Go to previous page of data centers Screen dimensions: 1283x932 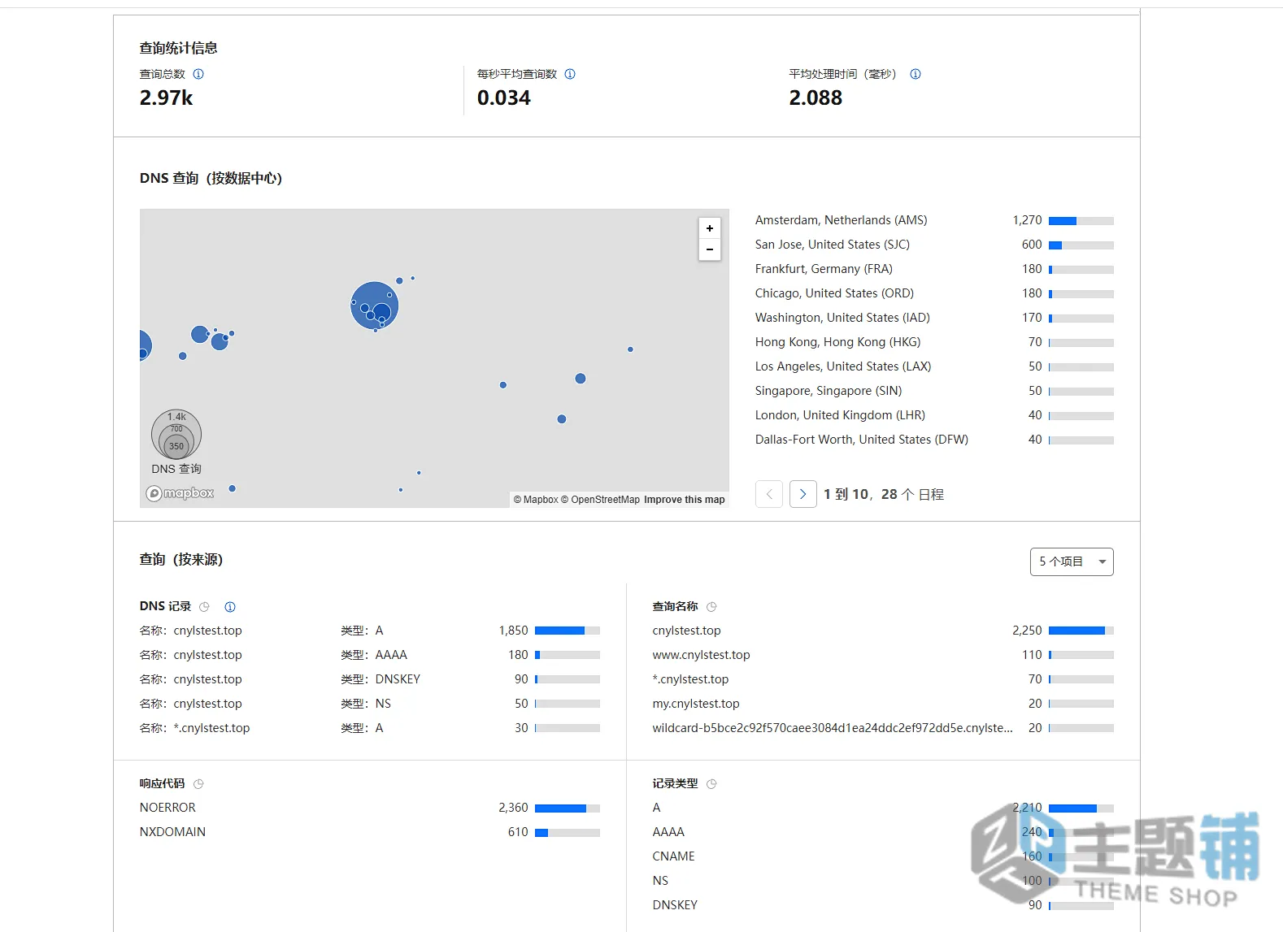pyautogui.click(x=769, y=494)
